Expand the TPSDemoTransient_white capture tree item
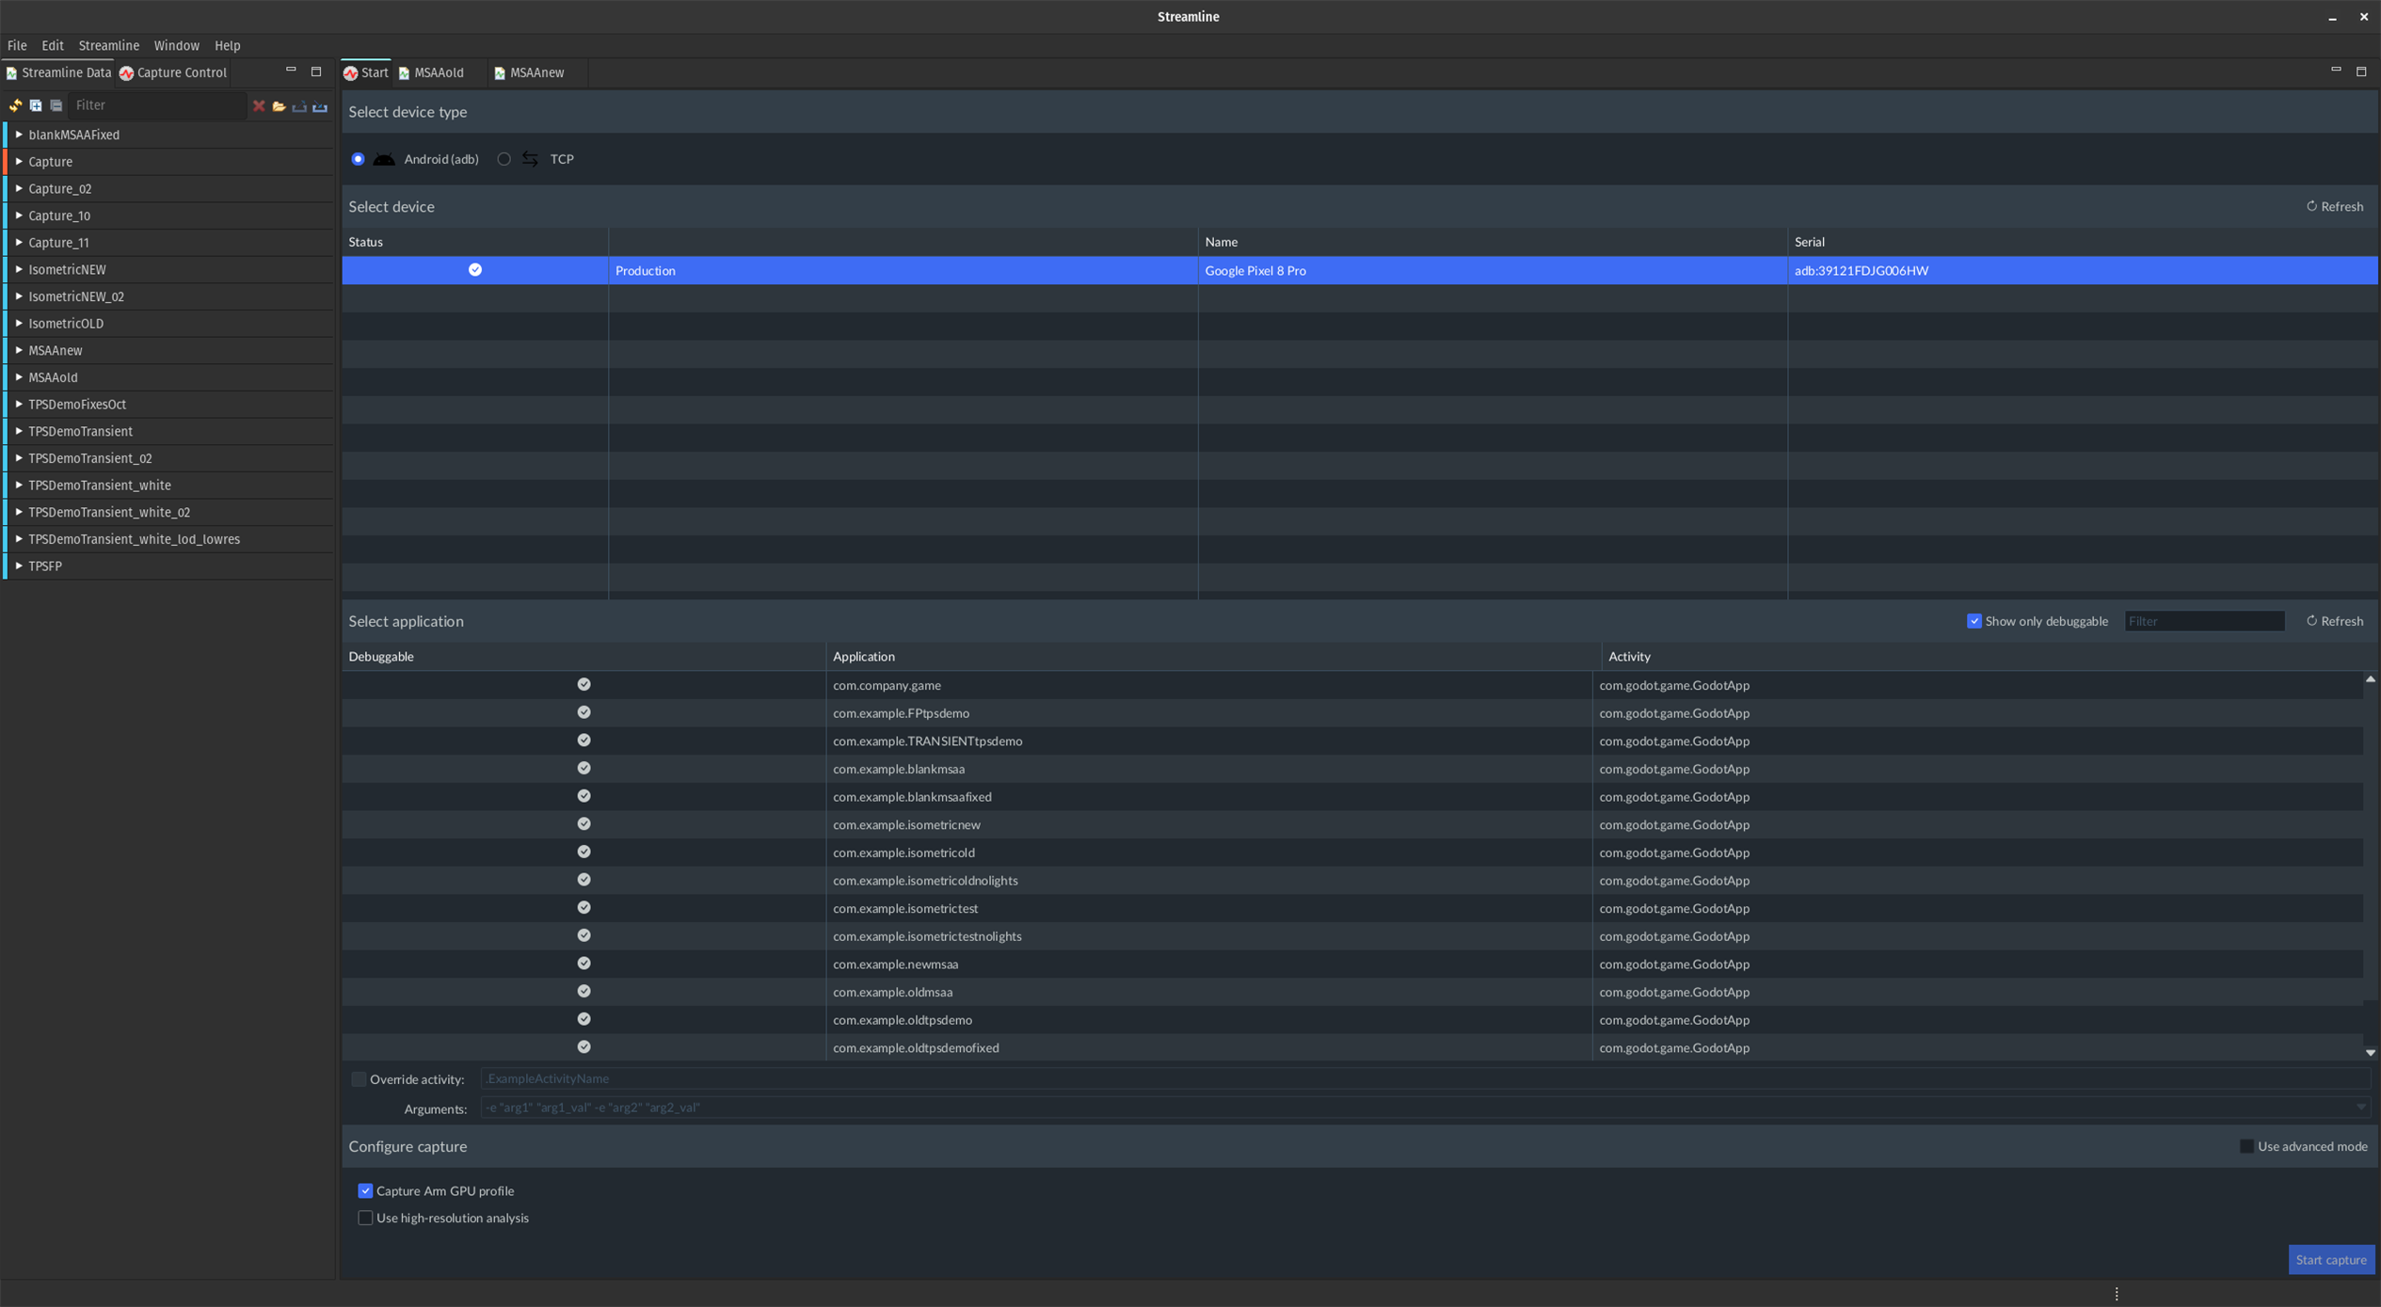The height and width of the screenshot is (1307, 2381). pyautogui.click(x=19, y=486)
